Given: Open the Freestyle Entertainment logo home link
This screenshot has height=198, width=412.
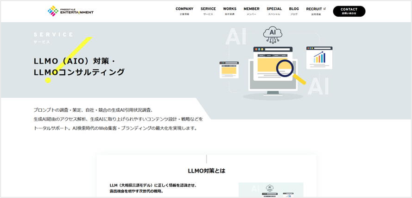Looking at the screenshot, I should pos(71,11).
